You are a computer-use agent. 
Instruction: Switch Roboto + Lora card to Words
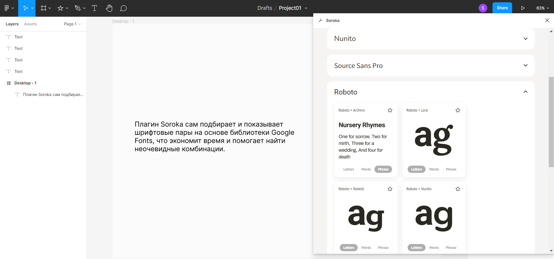(x=434, y=169)
